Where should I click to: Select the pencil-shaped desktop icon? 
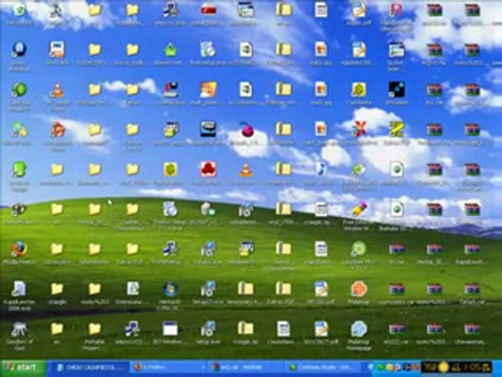(359, 209)
